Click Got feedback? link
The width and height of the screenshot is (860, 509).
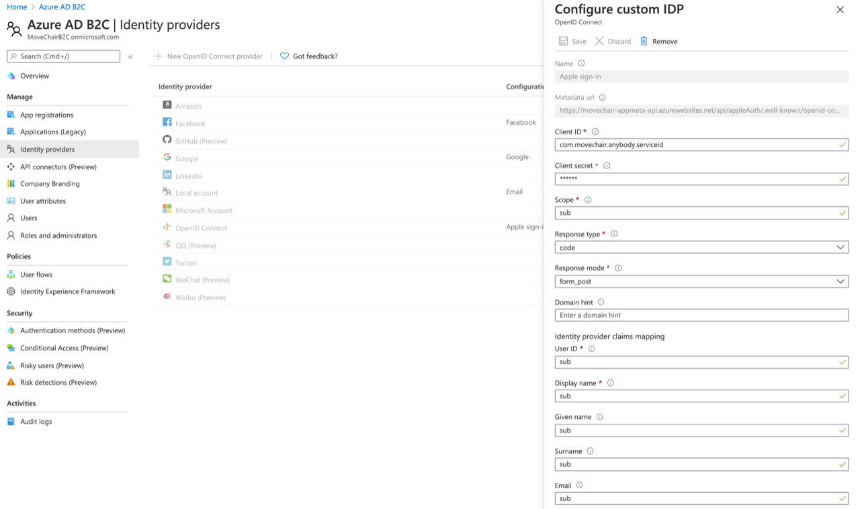point(309,56)
